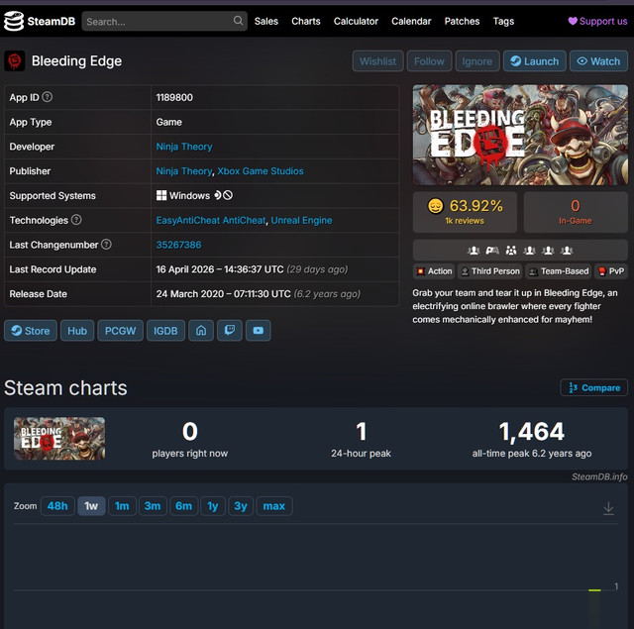634x629 pixels.
Task: Open the IGDB link button
Action: (165, 331)
